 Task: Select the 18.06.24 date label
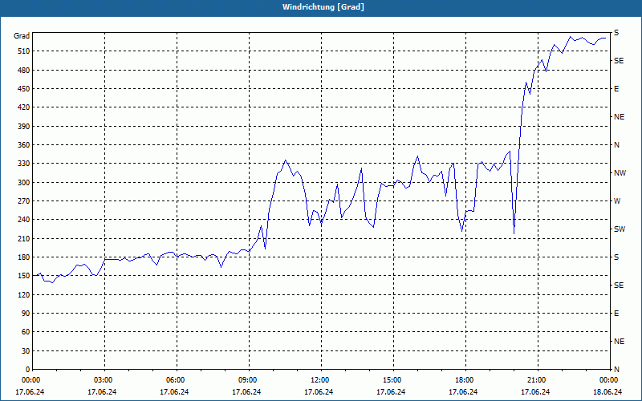pyautogui.click(x=607, y=392)
